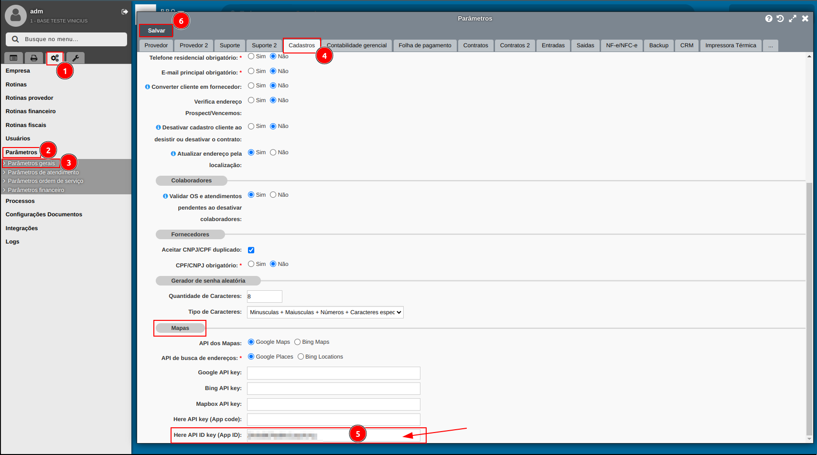Select Sim for Desativar cadastro cliente ao desistir
The width and height of the screenshot is (817, 455).
point(251,126)
